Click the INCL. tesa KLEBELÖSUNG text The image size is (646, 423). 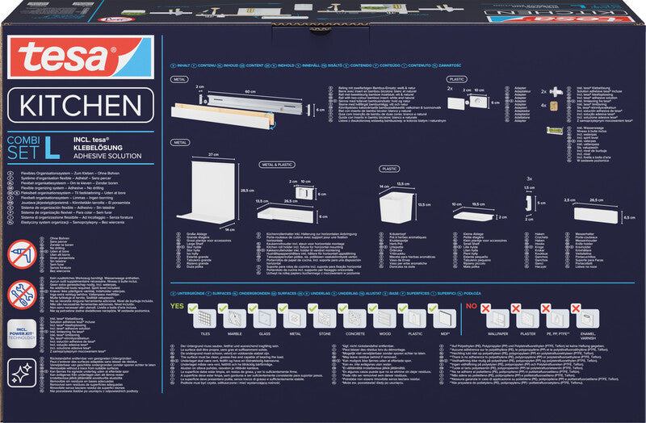point(98,144)
